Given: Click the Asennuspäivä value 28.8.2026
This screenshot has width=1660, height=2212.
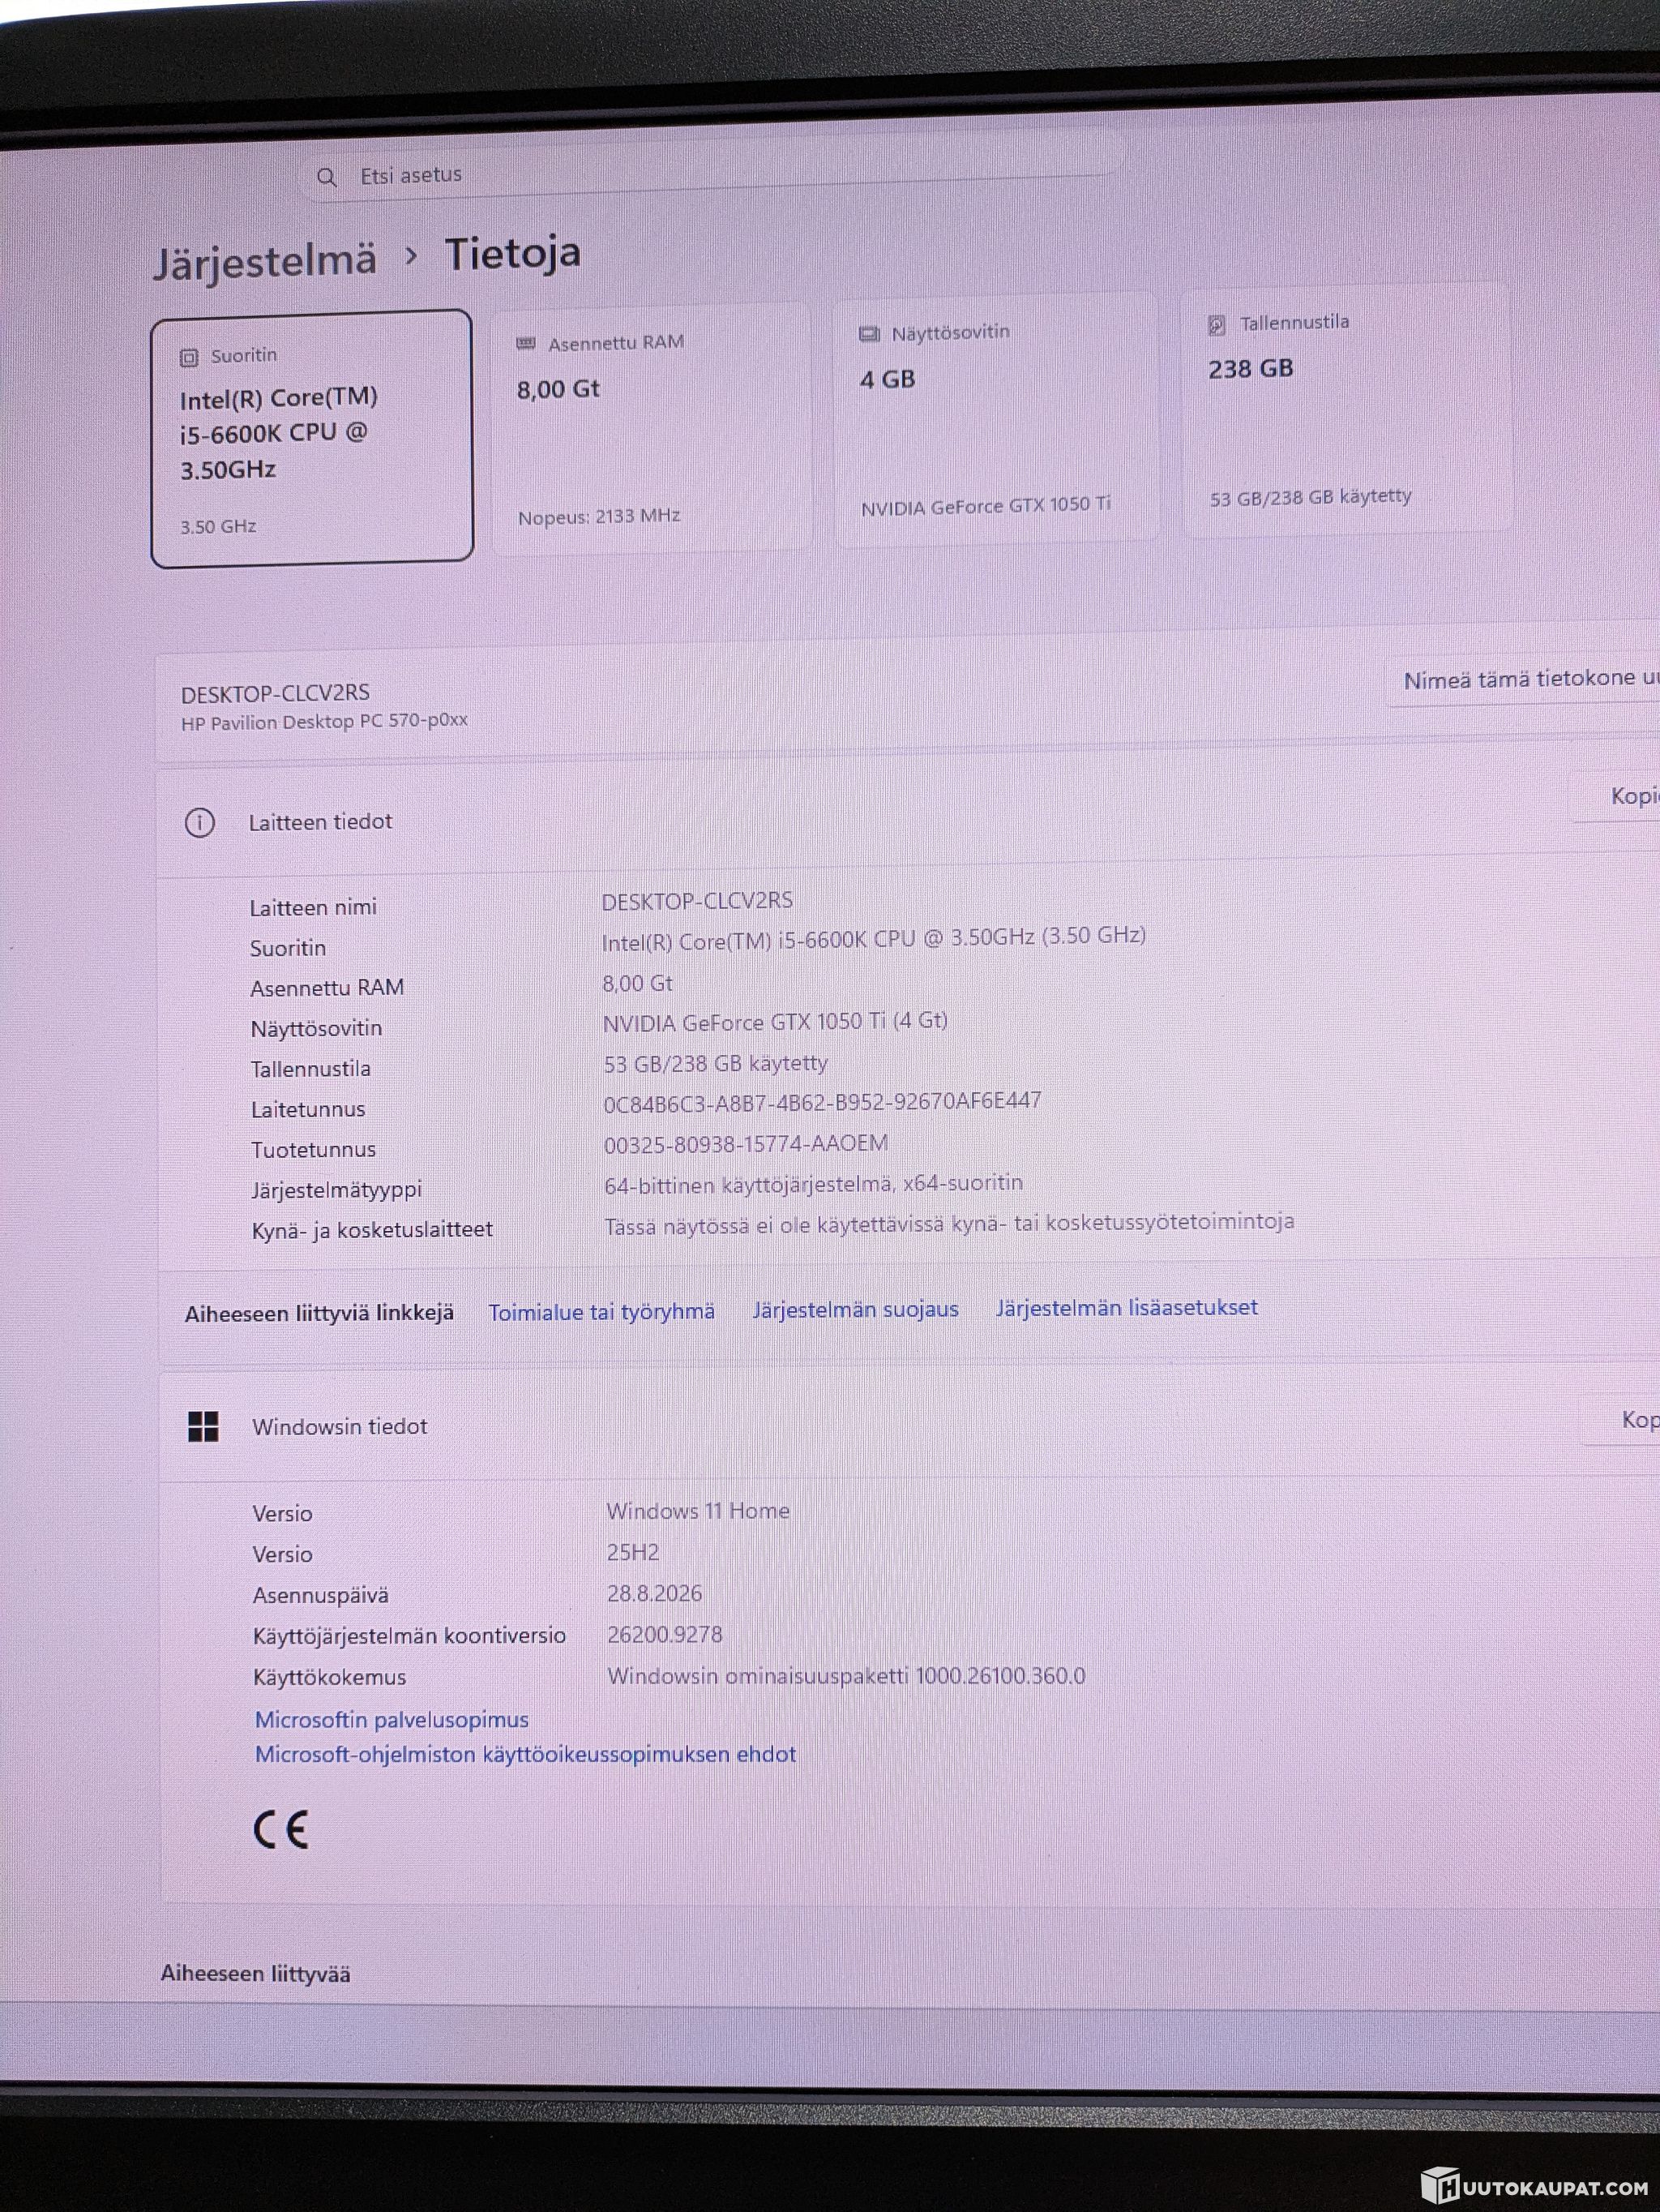Looking at the screenshot, I should coord(655,1594).
